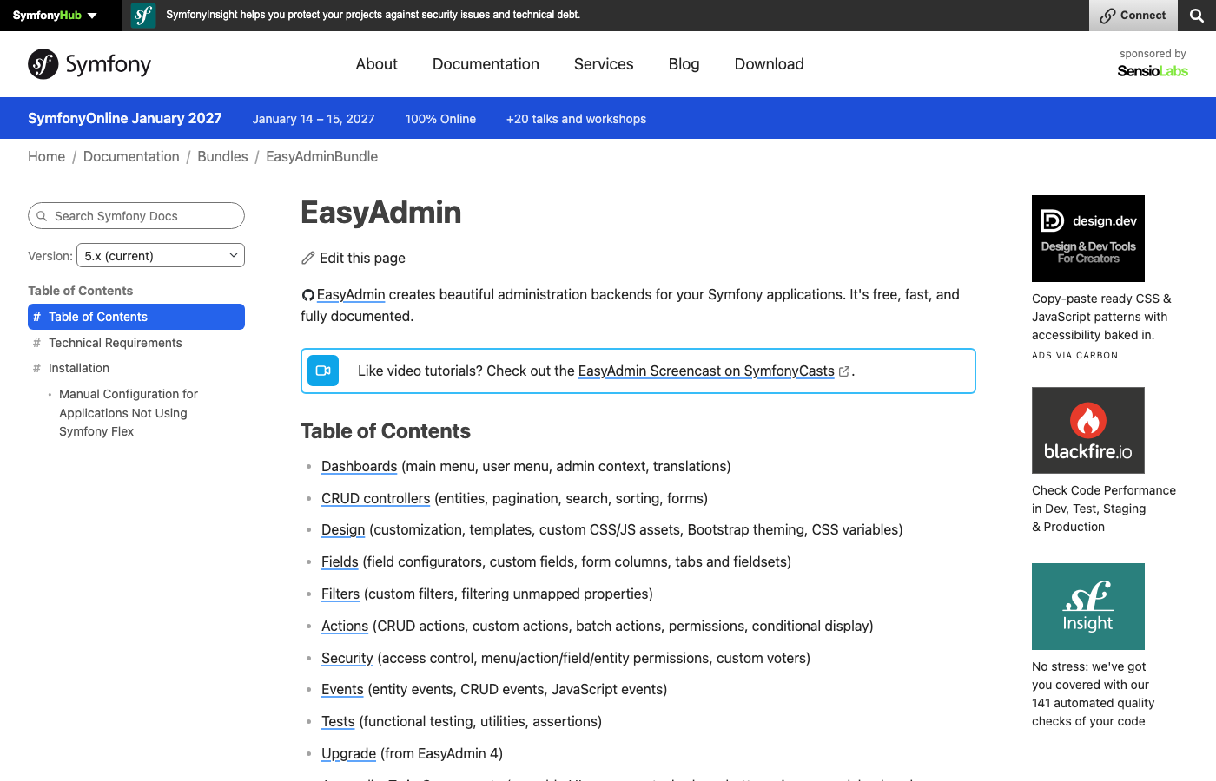
Task: Open the Fields docs link
Action: coord(340,561)
